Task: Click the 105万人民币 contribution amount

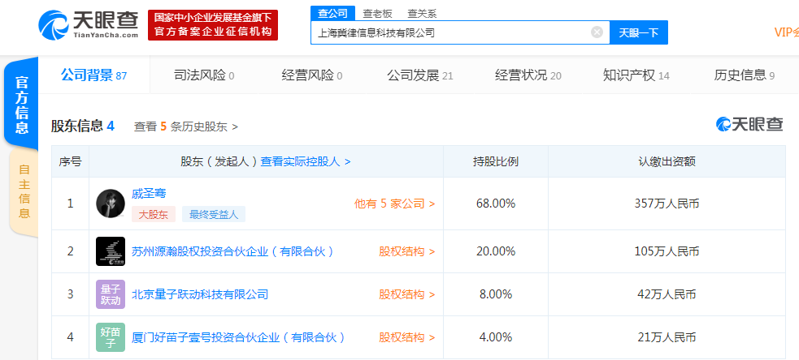Action: coord(667,251)
